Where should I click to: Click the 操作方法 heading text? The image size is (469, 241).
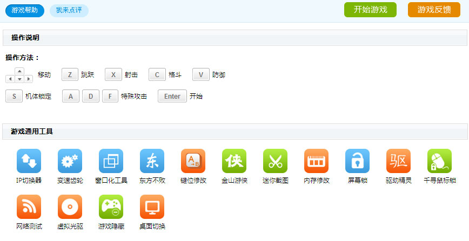click(x=23, y=58)
